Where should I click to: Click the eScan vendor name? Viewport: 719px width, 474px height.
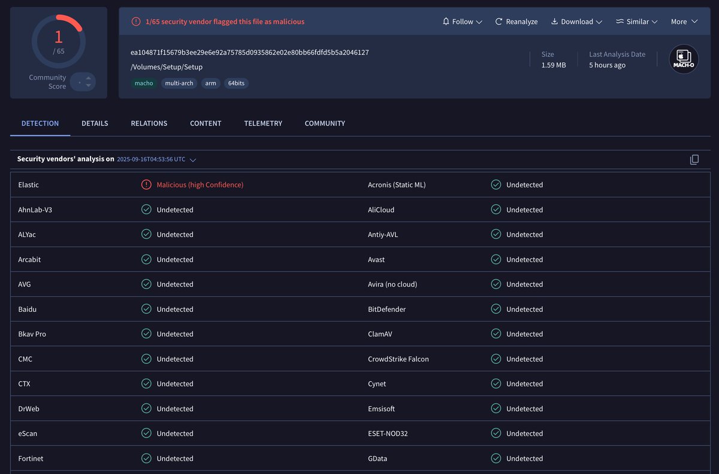click(28, 433)
